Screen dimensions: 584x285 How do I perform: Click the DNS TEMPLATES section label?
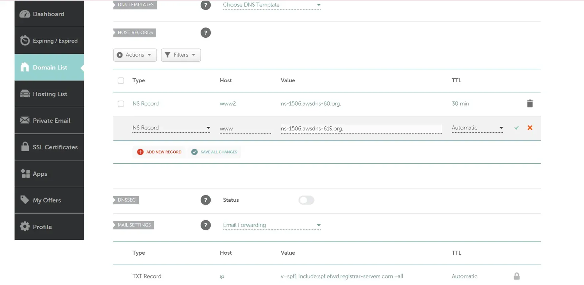[135, 5]
